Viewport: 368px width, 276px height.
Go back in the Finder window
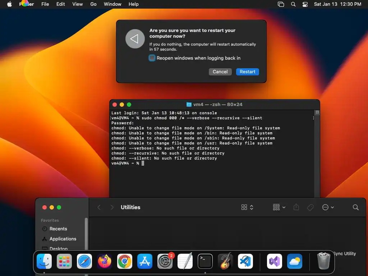pos(99,207)
